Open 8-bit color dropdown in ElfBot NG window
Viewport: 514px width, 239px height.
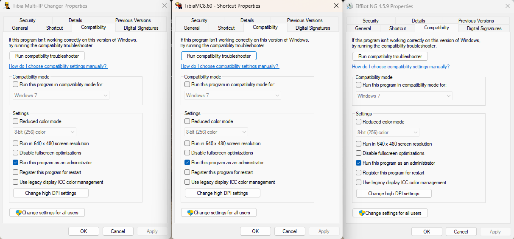388,132
